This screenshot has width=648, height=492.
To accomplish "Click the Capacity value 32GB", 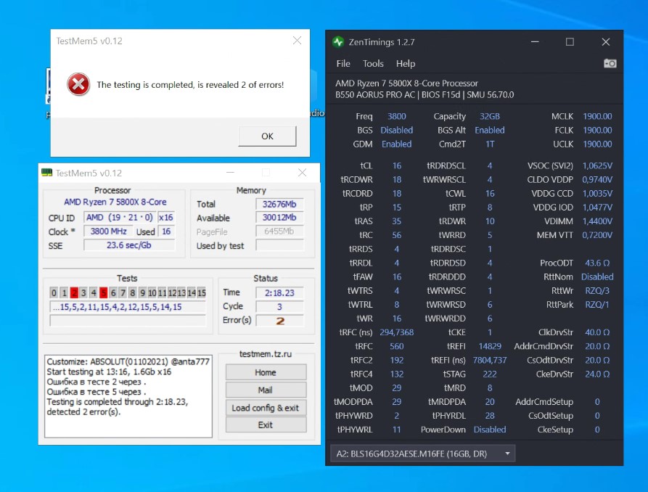I will pos(489,116).
